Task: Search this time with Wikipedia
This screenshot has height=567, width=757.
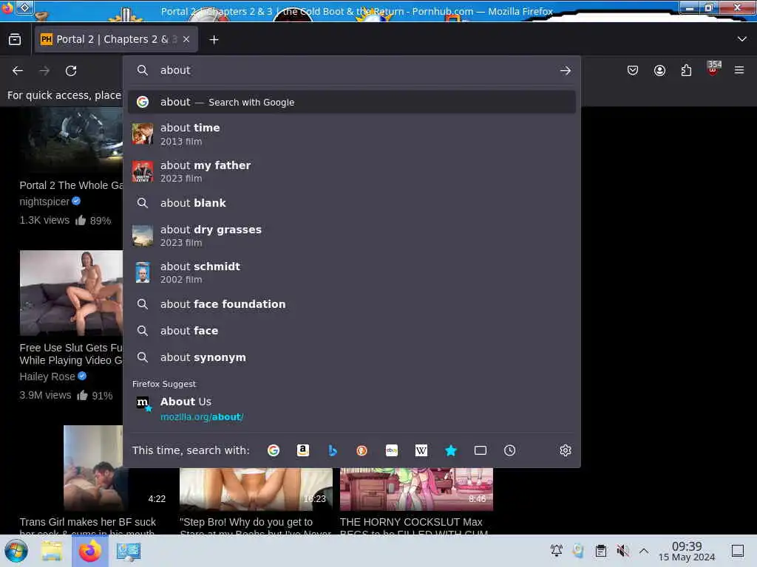Action: (x=421, y=450)
